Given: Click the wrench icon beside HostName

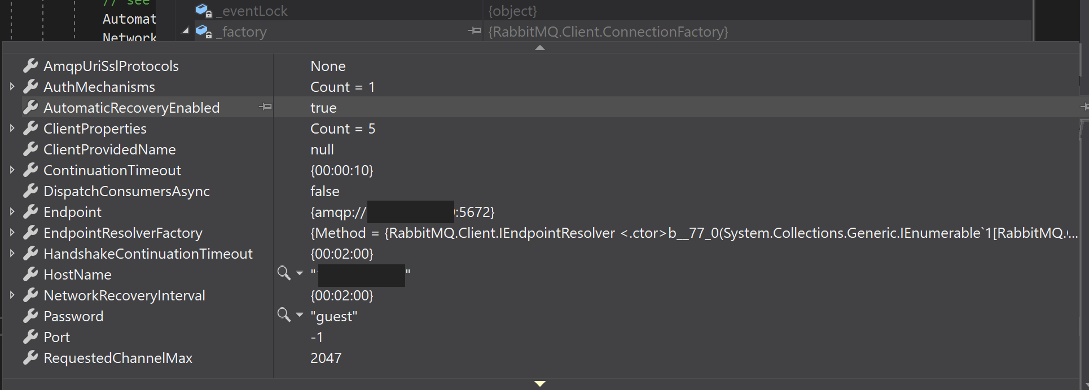Looking at the screenshot, I should (x=30, y=274).
